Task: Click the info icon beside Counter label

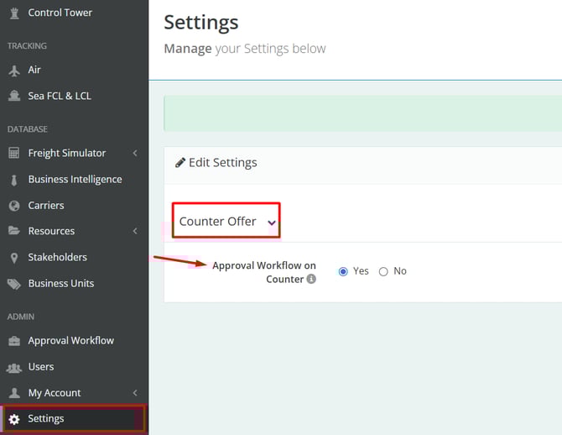Action: coord(311,280)
